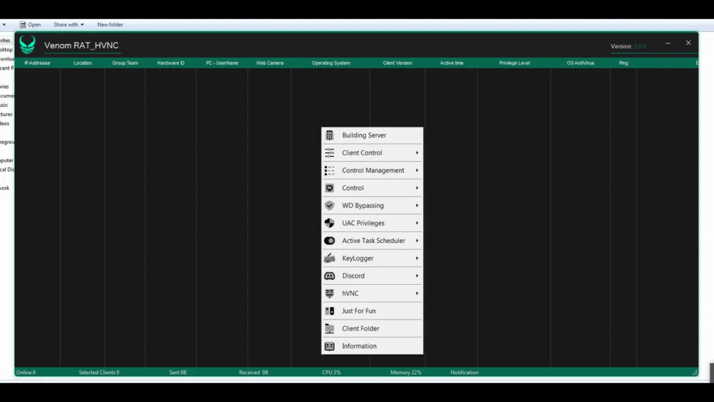
Task: Click Notification in status bar
Action: (x=464, y=373)
